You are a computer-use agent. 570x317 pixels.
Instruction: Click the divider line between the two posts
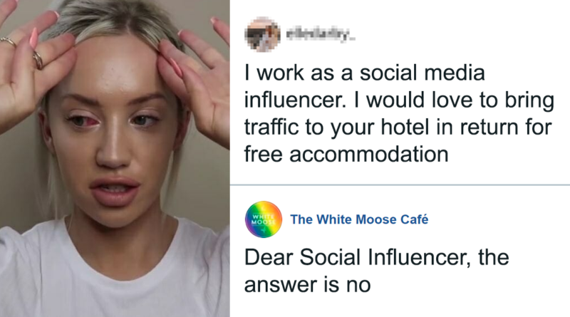pyautogui.click(x=400, y=185)
